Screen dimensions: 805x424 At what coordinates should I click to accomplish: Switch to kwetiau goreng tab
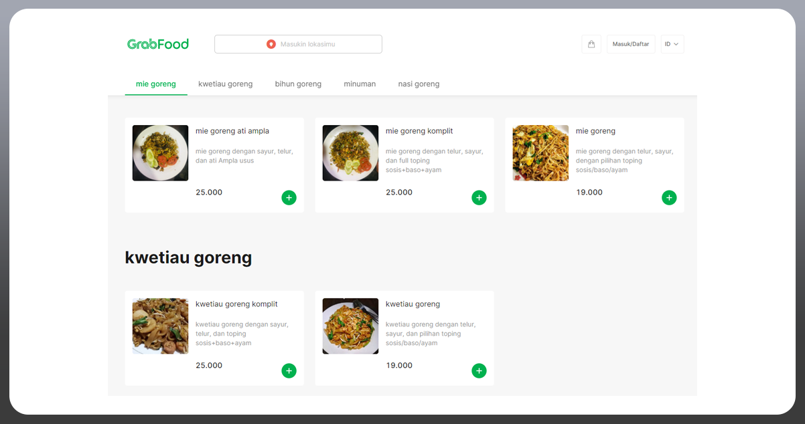(x=225, y=84)
